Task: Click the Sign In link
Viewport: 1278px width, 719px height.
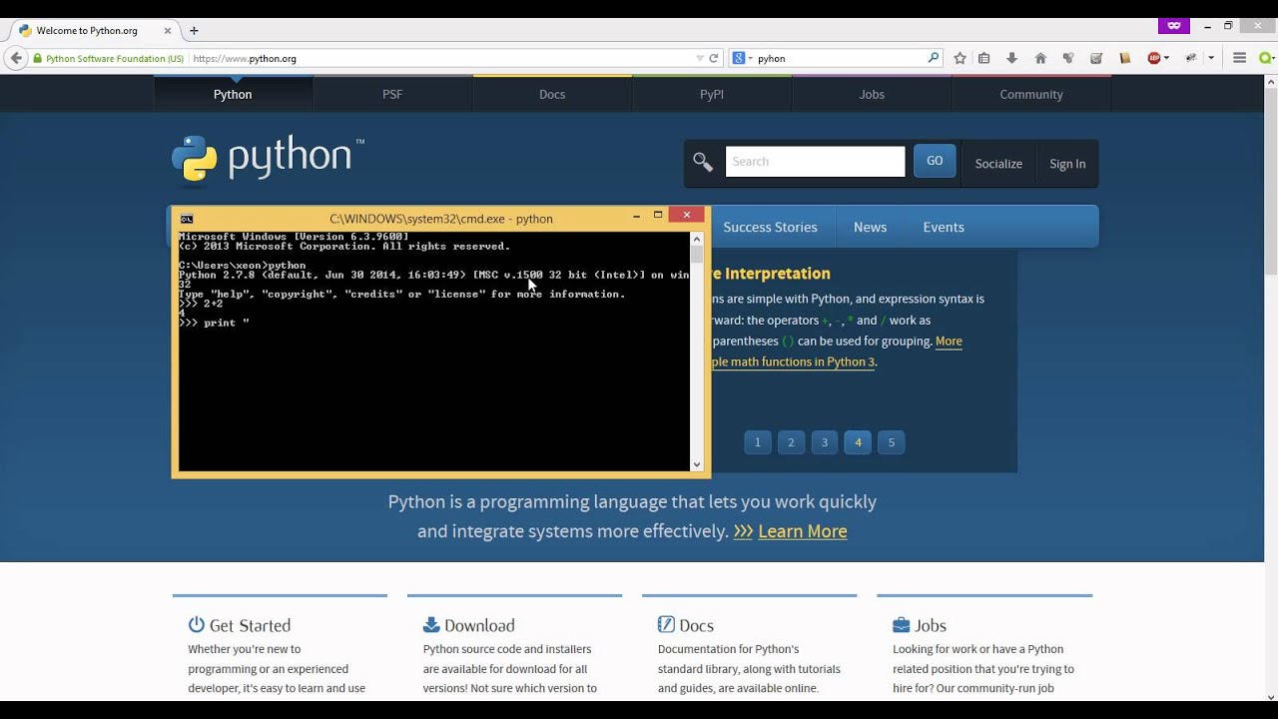Action: pyautogui.click(x=1067, y=164)
